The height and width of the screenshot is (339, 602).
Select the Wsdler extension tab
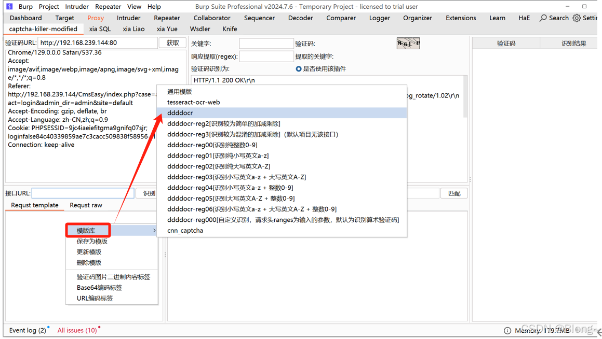pos(200,29)
